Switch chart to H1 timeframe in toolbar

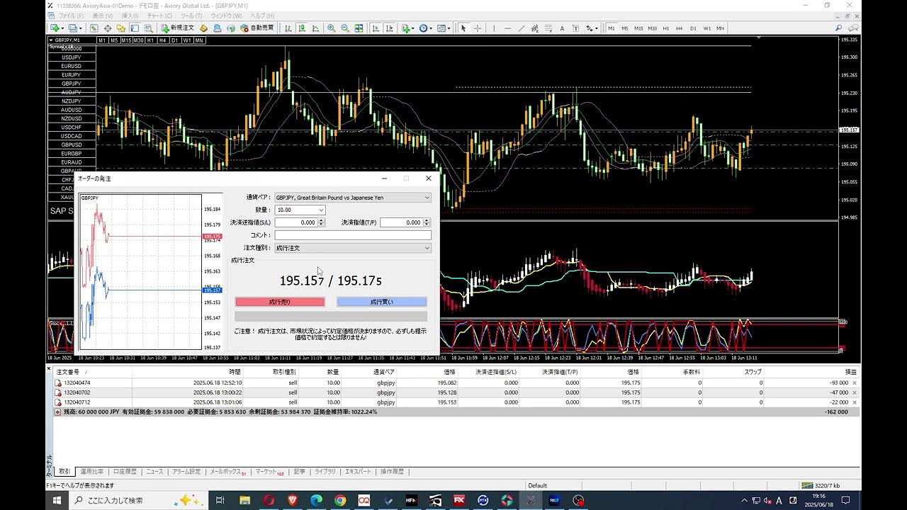[666, 28]
